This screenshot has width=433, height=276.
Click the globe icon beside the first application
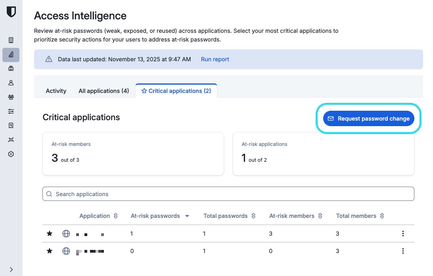[x=66, y=233]
